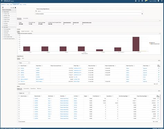The height and width of the screenshot is (129, 164).
Task: Open the navigator hamburger menu in Oracle header
Action: tap(2, 1)
